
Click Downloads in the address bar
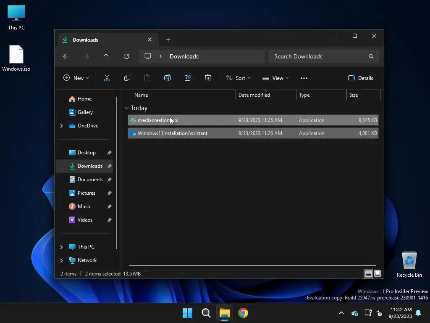(x=184, y=56)
